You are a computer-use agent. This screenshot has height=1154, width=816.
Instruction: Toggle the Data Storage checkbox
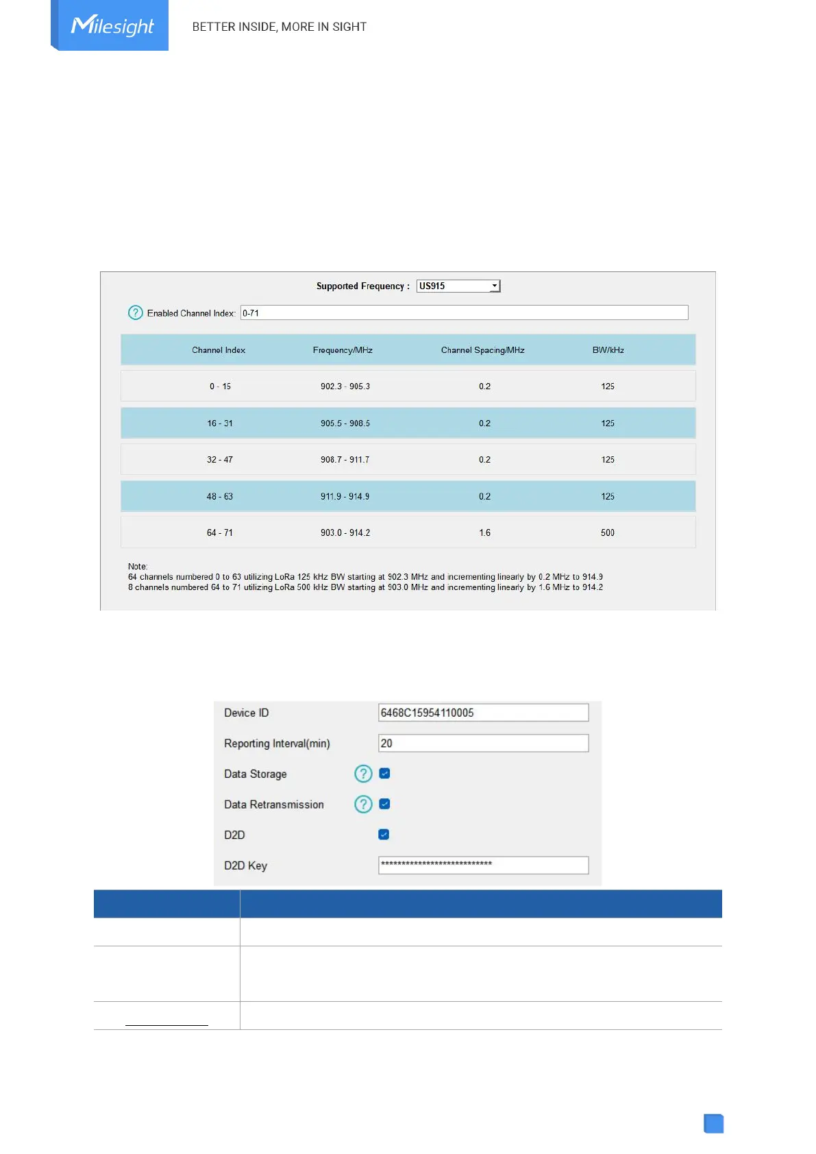coord(384,774)
